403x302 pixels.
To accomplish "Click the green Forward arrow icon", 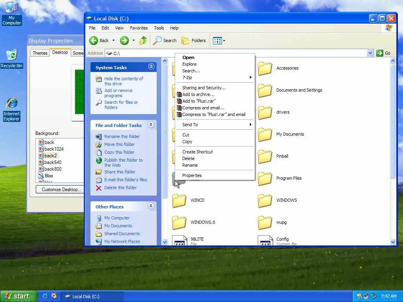I will (124, 41).
